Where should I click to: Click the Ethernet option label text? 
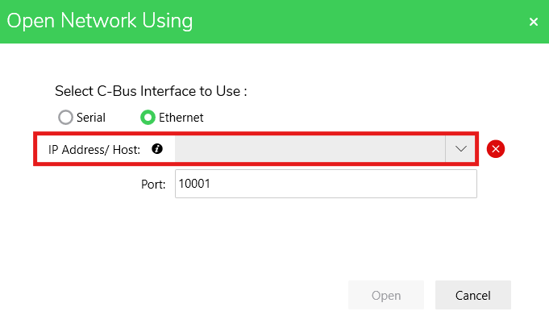181,118
